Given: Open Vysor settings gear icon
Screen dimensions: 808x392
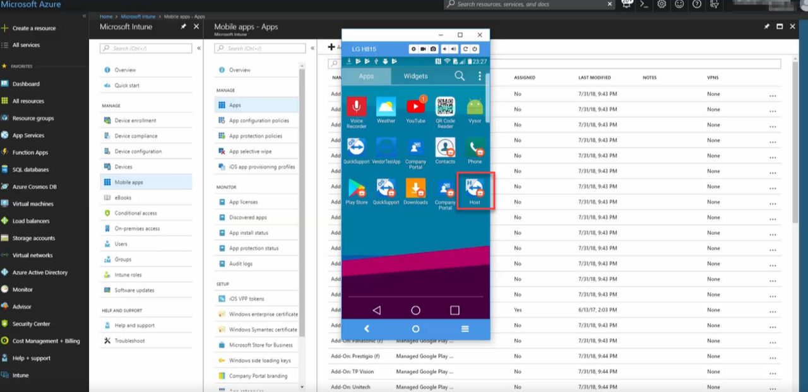Looking at the screenshot, I should click(x=413, y=49).
